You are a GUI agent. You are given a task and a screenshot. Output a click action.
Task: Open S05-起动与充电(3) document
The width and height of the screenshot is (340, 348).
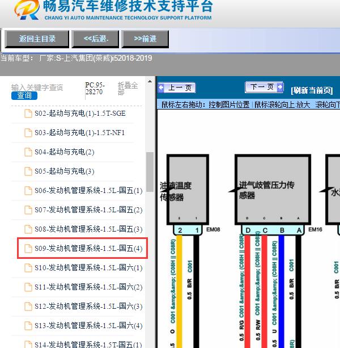[x=65, y=171]
